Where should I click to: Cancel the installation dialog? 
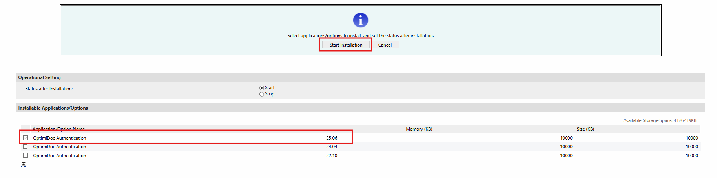pos(385,45)
